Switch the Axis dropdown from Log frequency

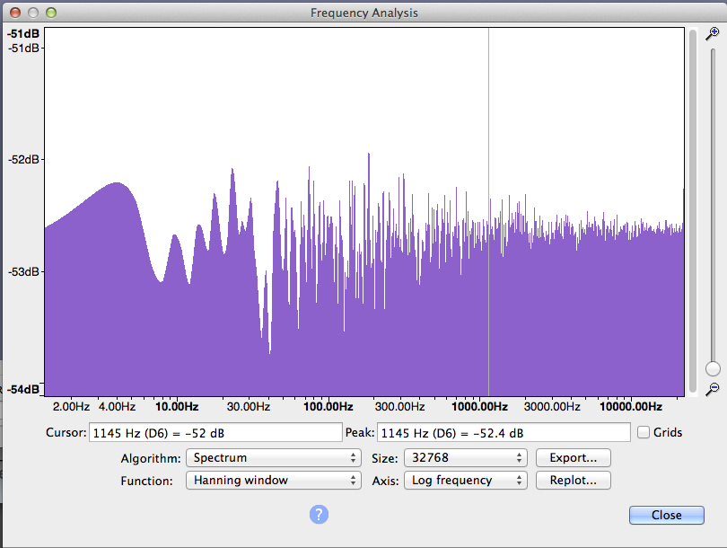pyautogui.click(x=466, y=480)
